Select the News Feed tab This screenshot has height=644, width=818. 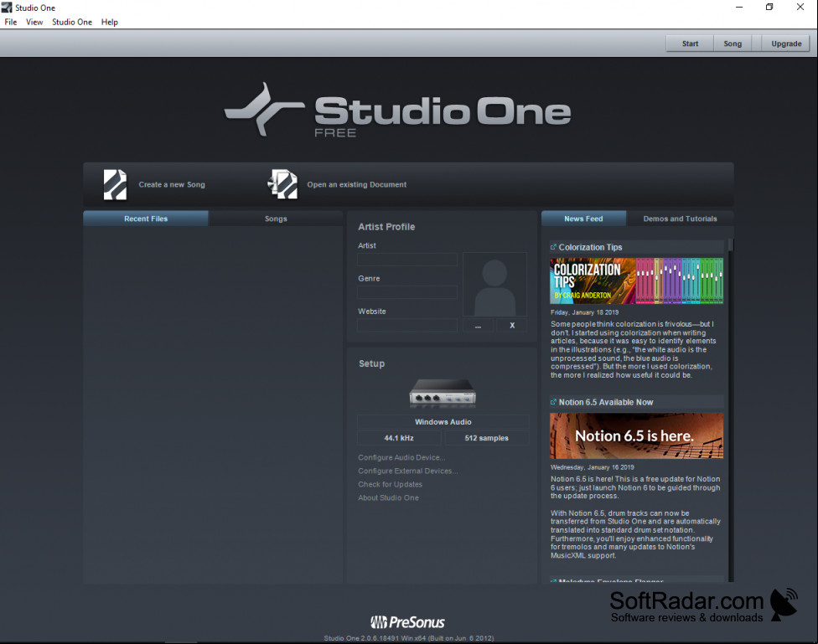(584, 219)
